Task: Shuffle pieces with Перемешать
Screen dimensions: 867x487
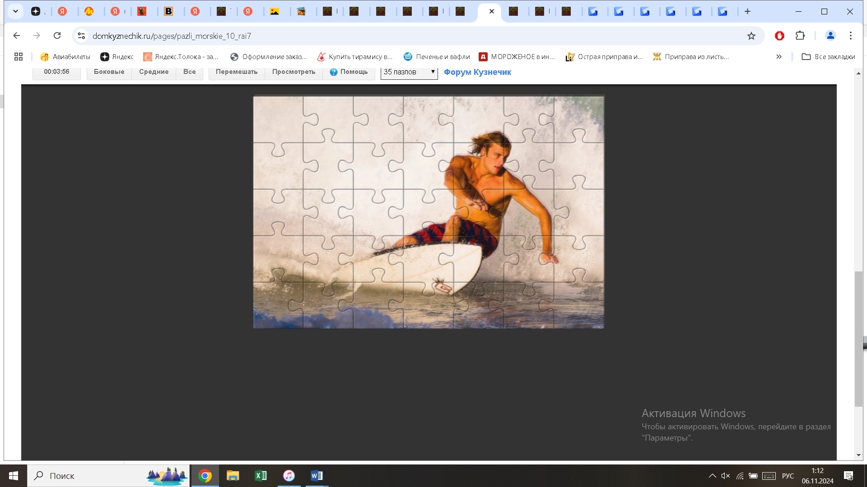Action: coord(237,72)
